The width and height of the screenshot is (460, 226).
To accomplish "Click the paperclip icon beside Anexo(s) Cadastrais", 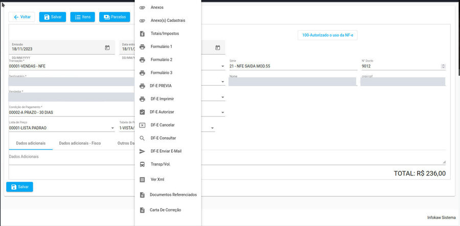I will coord(142,21).
